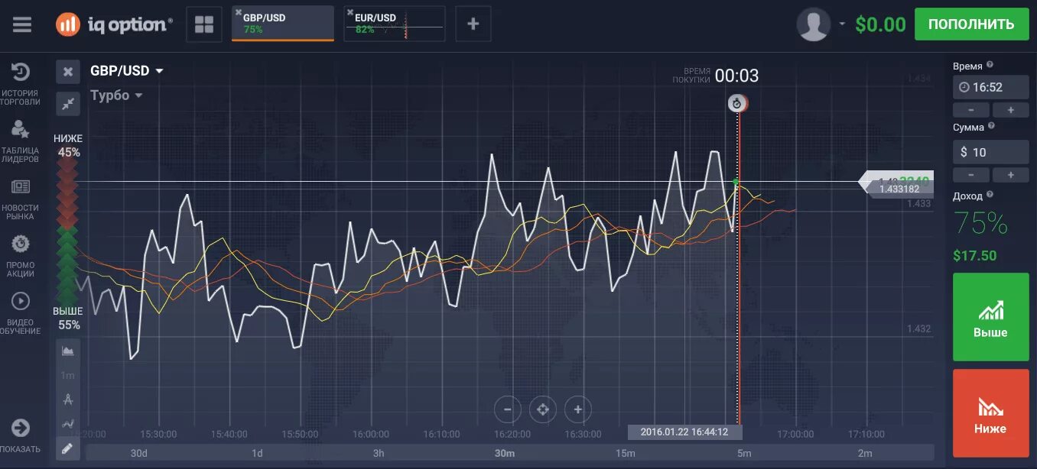Screen dimensions: 1037x469
Task: Open the indicators wavy line icon
Action: tap(68, 423)
